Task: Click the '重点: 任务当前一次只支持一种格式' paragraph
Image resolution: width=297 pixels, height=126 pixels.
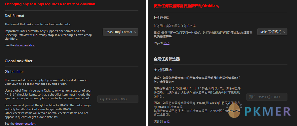Action: point(203,34)
